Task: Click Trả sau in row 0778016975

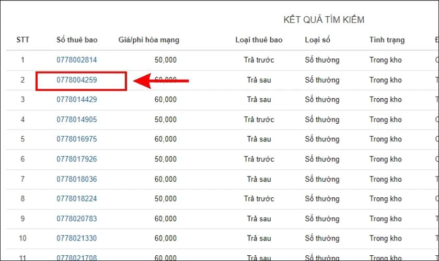Action: tap(259, 139)
